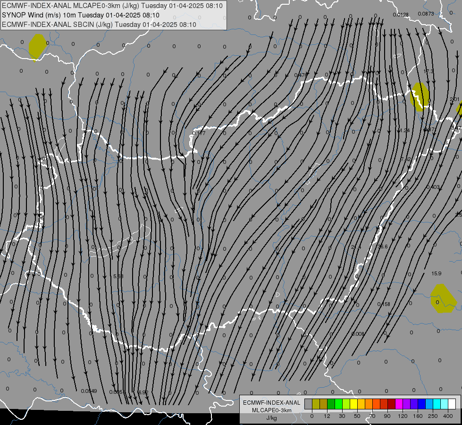Select the magenta legend swatch
This screenshot has height=425, width=462.
(x=399, y=404)
